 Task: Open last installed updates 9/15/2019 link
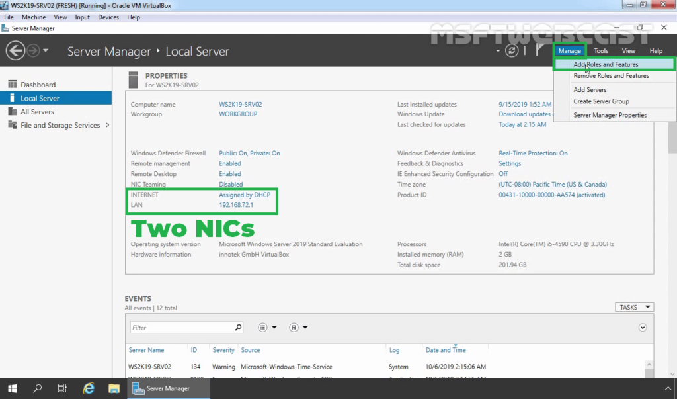525,104
